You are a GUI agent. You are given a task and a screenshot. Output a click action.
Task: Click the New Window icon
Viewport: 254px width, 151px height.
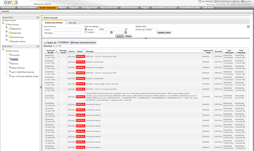coord(200,2)
